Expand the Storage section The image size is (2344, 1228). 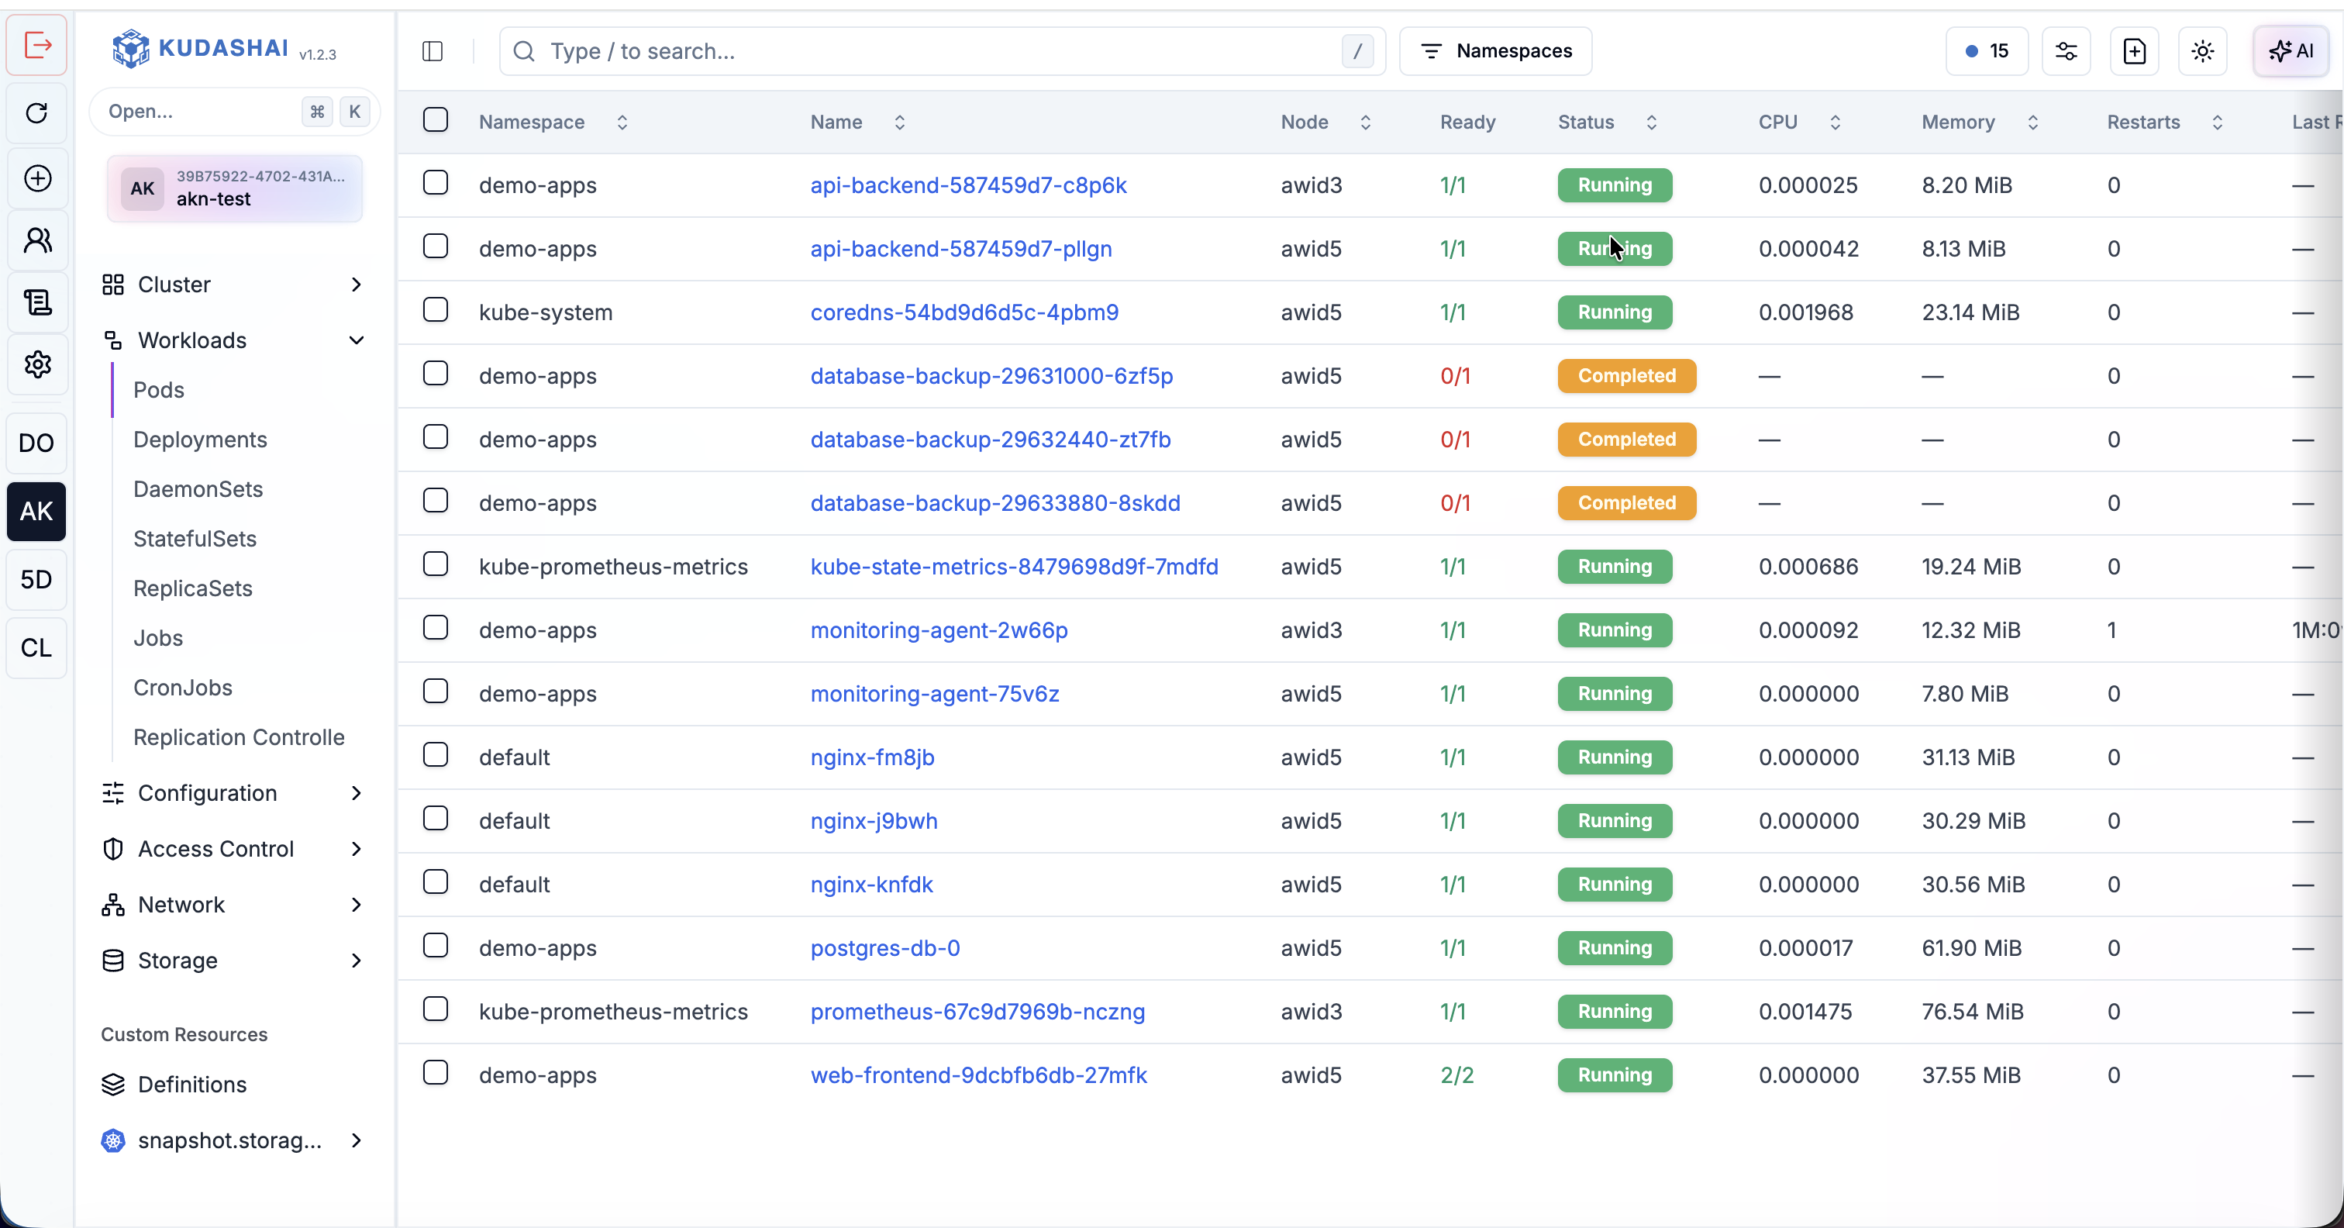(234, 961)
